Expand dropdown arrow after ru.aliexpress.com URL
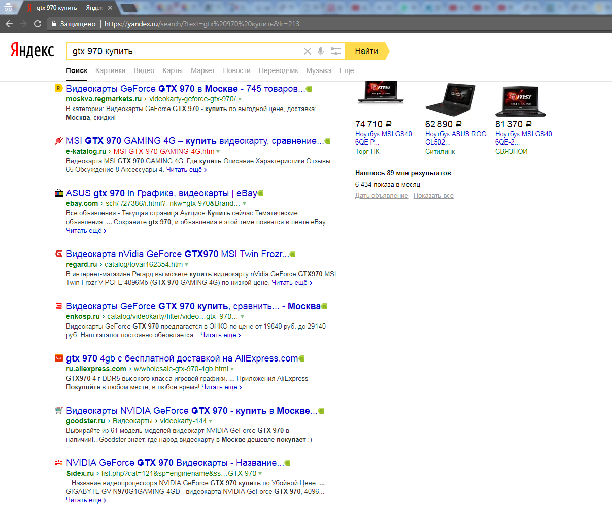 point(232,369)
